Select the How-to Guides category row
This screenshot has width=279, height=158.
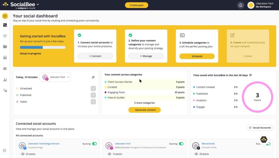point(144,98)
